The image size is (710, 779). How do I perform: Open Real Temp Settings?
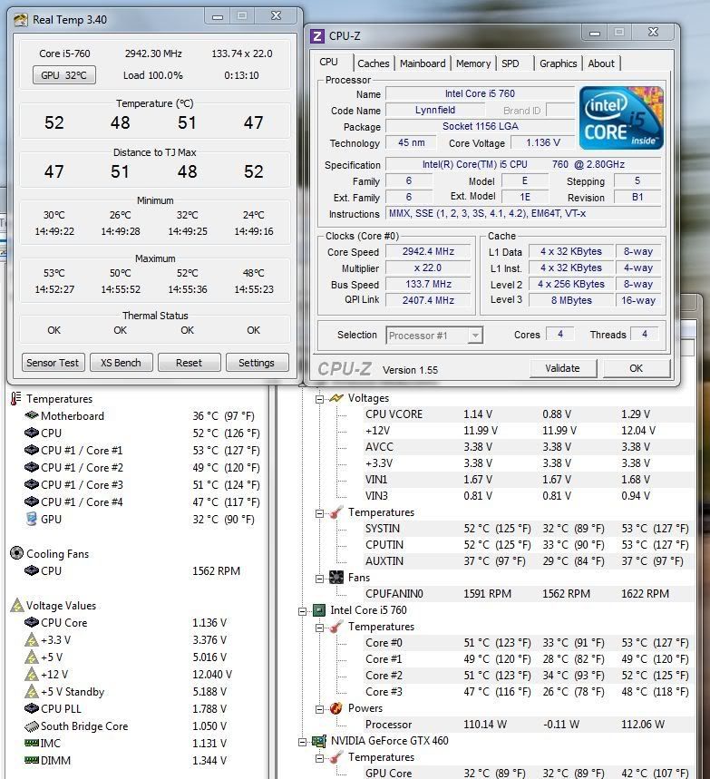coord(257,363)
